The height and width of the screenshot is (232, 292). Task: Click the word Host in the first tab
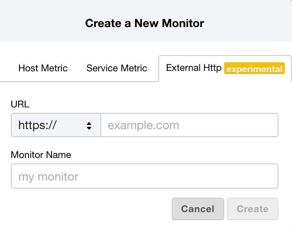pyautogui.click(x=28, y=69)
